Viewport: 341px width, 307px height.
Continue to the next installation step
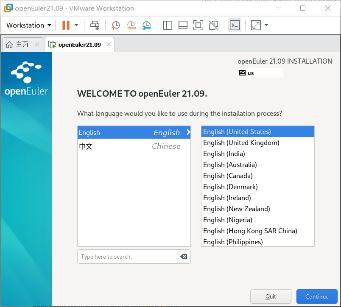317,296
